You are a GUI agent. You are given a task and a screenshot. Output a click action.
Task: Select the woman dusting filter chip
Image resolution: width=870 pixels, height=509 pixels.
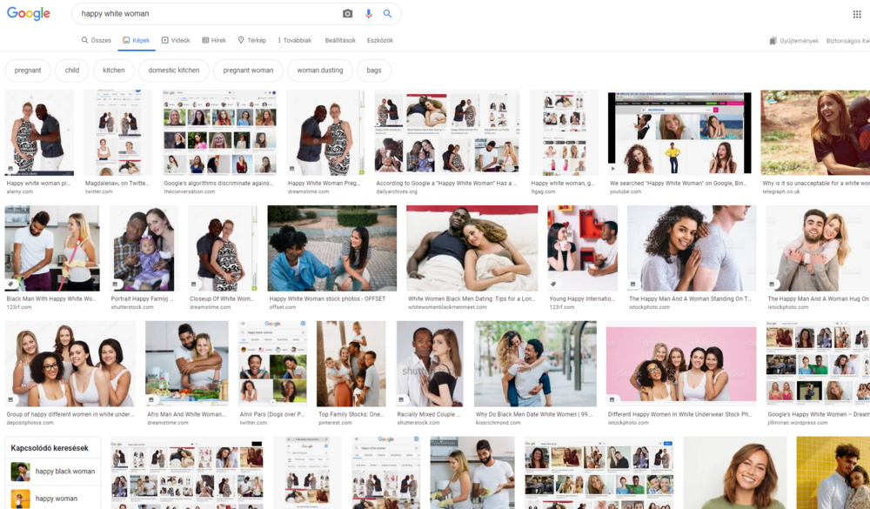pyautogui.click(x=320, y=70)
